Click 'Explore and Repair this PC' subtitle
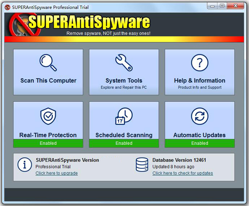 coord(124,87)
